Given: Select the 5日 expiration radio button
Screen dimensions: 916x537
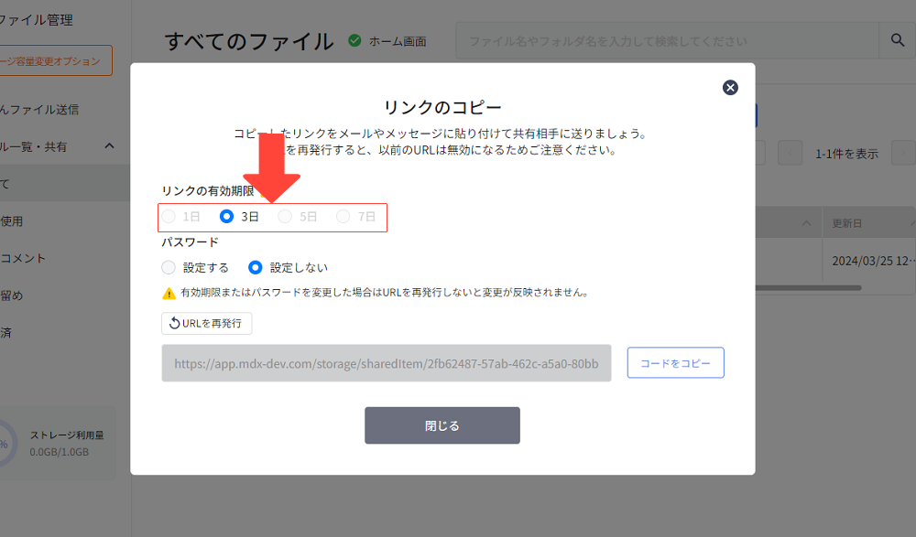Looking at the screenshot, I should 285,217.
